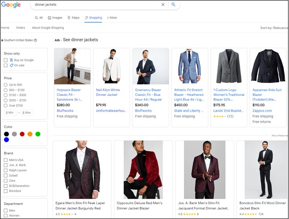Click the $ Max price input field
Screen dimensions: 289x219
coord(27,112)
